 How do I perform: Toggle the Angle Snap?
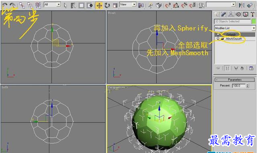click(176, 6)
